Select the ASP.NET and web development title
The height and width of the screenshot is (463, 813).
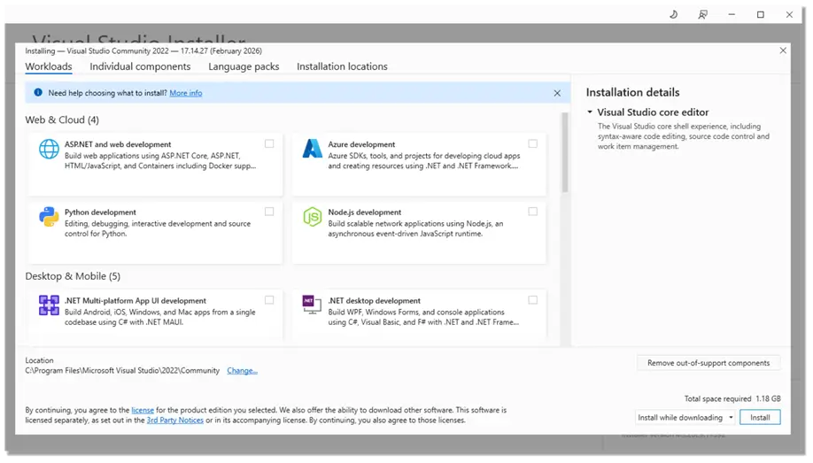coord(118,144)
